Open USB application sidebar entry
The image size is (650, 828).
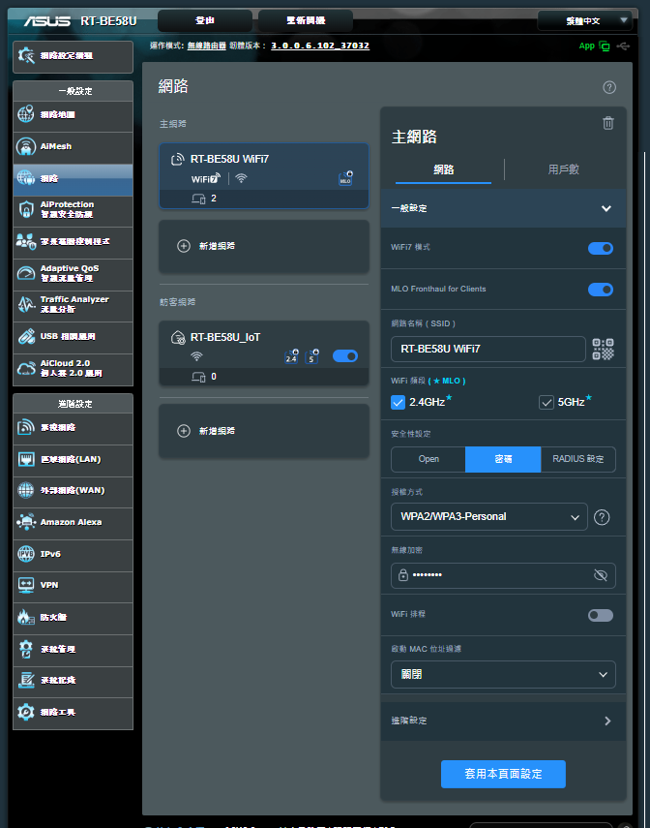[73, 336]
